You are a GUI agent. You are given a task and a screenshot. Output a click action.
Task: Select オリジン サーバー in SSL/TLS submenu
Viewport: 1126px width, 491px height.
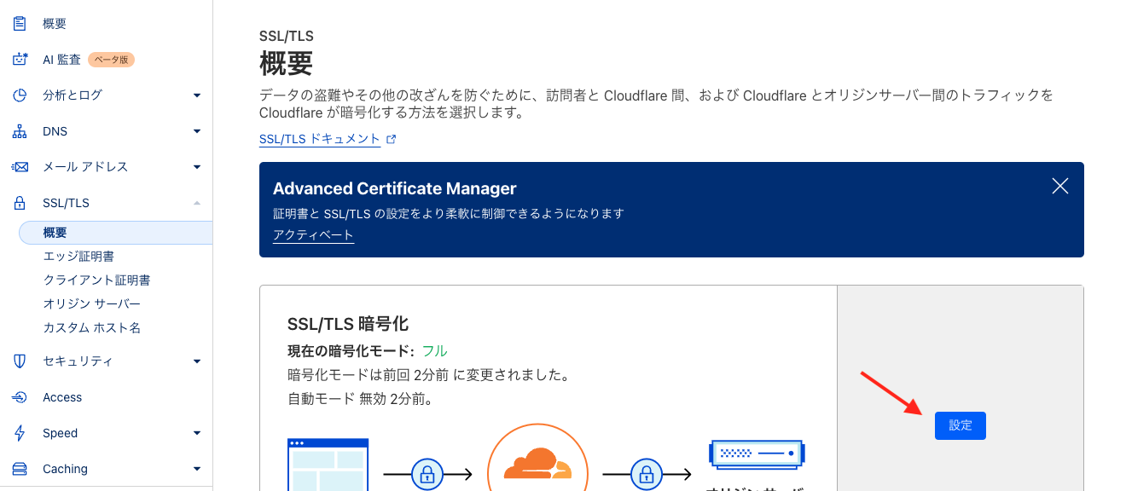91,303
